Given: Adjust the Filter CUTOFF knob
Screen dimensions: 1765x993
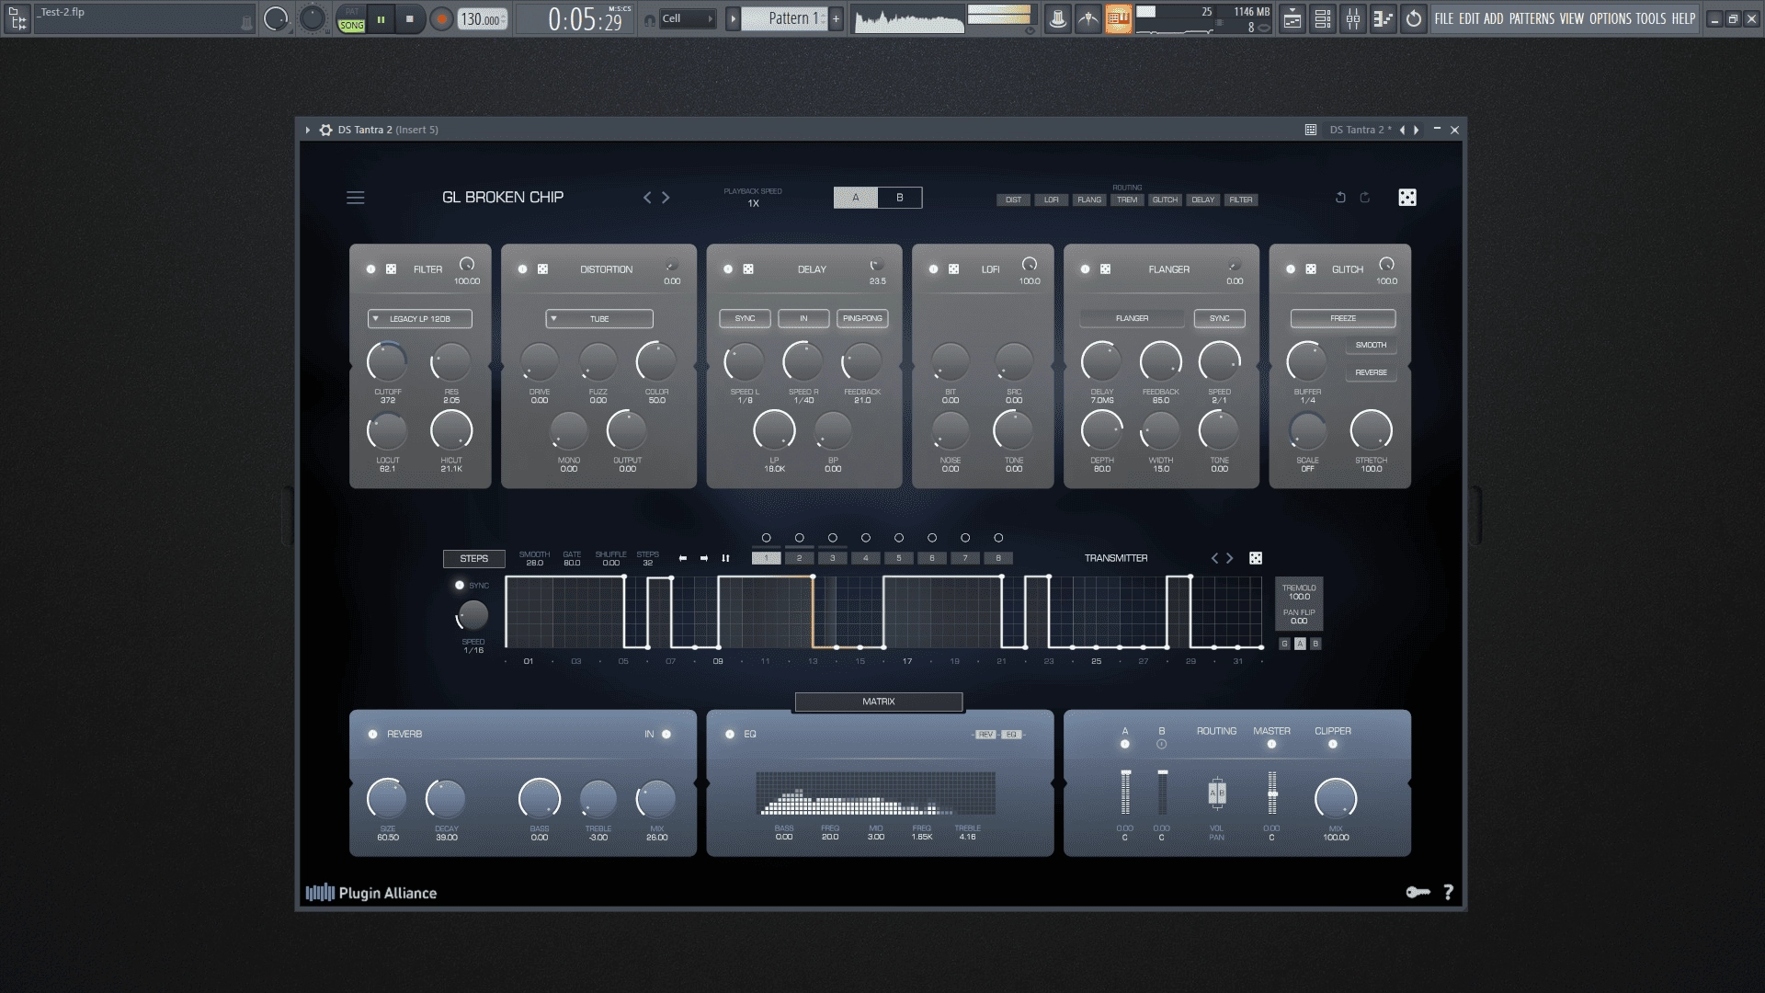Looking at the screenshot, I should [387, 362].
